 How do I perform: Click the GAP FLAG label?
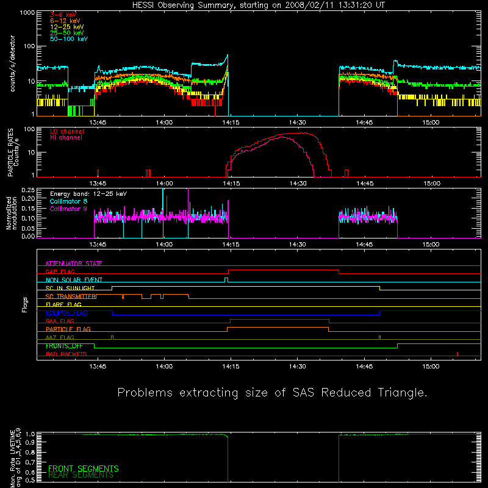pos(60,271)
